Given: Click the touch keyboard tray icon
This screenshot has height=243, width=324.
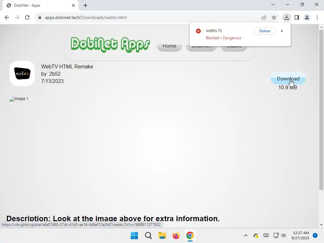Looking at the screenshot, I should click(x=266, y=235).
